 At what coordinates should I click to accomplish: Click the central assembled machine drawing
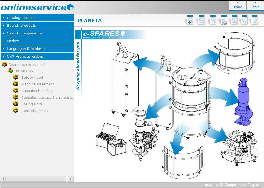click(x=183, y=98)
